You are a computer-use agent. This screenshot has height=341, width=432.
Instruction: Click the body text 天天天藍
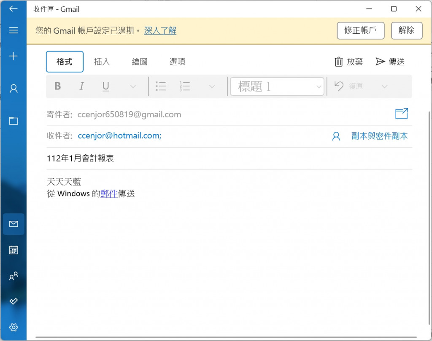[64, 182]
